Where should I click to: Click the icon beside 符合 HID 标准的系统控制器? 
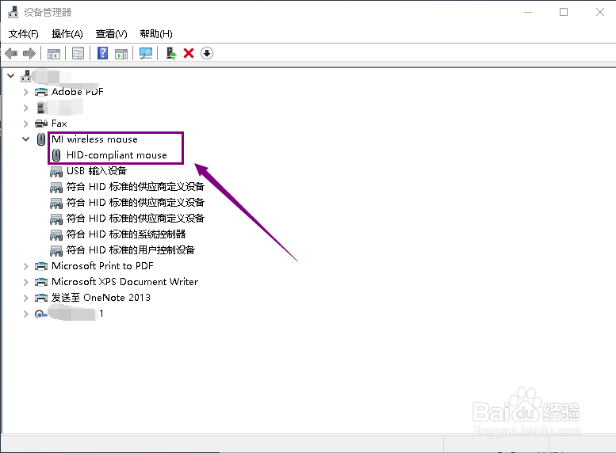pos(56,234)
